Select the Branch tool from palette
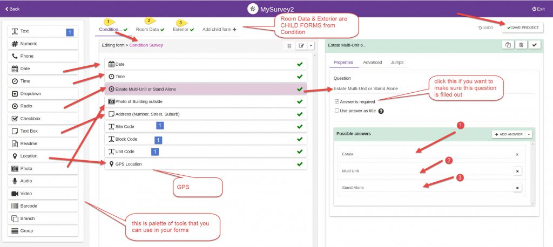553x247 pixels. (x=43, y=218)
